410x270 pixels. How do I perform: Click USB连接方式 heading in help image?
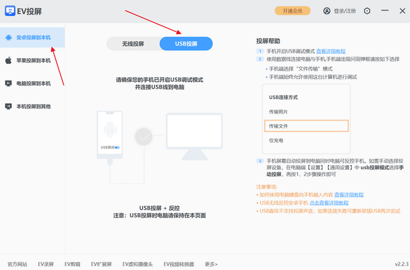pyautogui.click(x=284, y=97)
